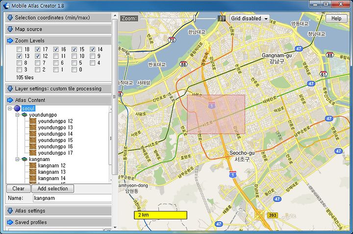Check zoom level 10
This screenshot has height=234, width=353.
pyautogui.click(x=74, y=56)
